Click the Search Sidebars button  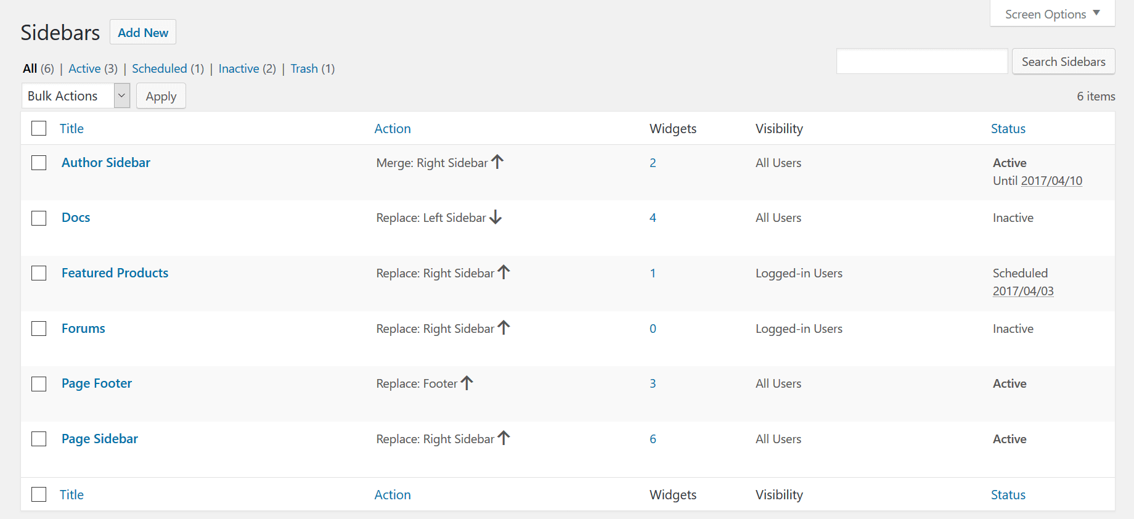1063,62
